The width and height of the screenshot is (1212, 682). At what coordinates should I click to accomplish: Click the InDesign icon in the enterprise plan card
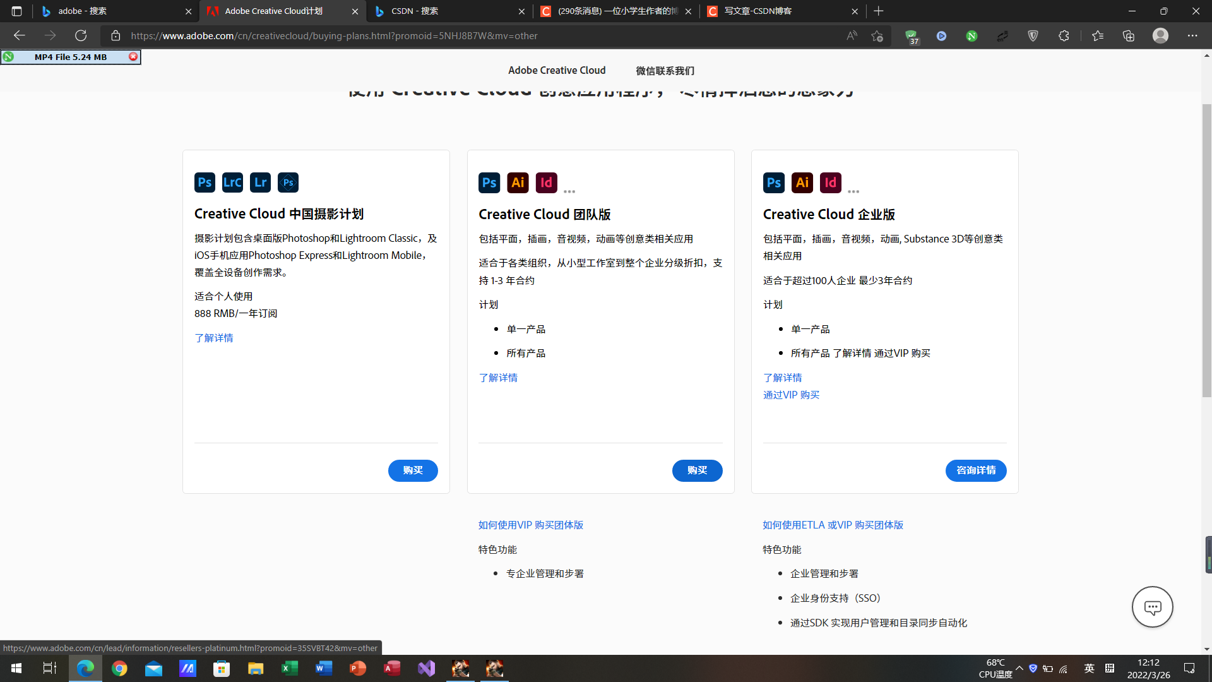coord(830,182)
